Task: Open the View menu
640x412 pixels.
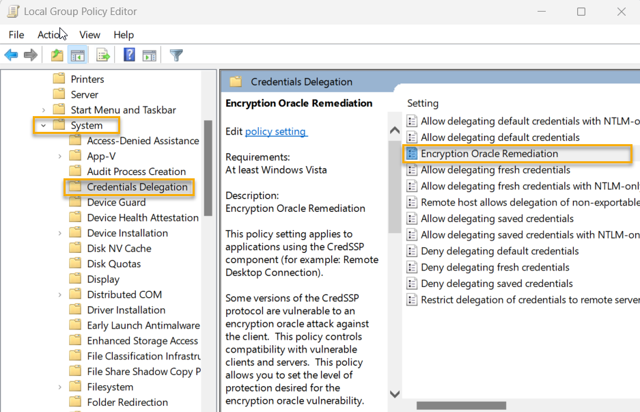Action: click(89, 35)
